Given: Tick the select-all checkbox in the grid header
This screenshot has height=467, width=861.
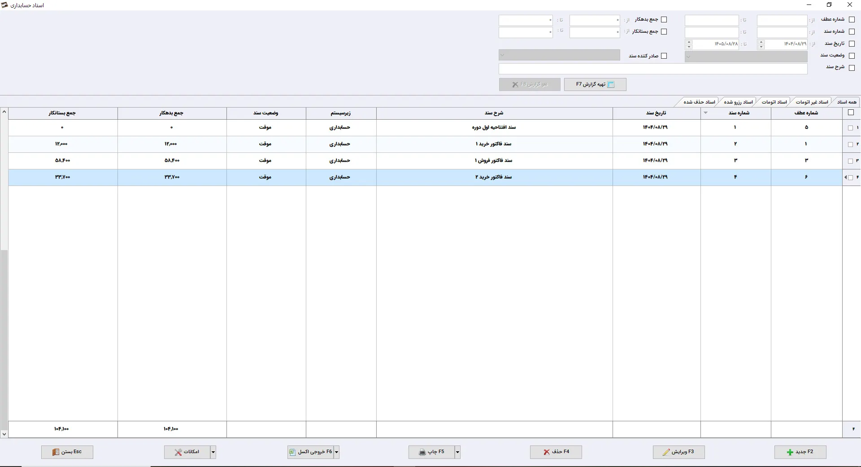Looking at the screenshot, I should (851, 113).
